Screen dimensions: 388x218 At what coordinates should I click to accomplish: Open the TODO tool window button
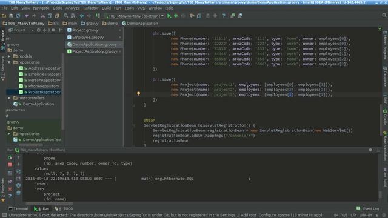click(64, 208)
